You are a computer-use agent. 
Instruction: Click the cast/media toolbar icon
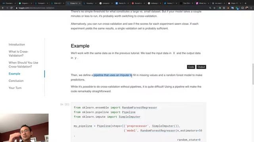(x=242, y=8)
